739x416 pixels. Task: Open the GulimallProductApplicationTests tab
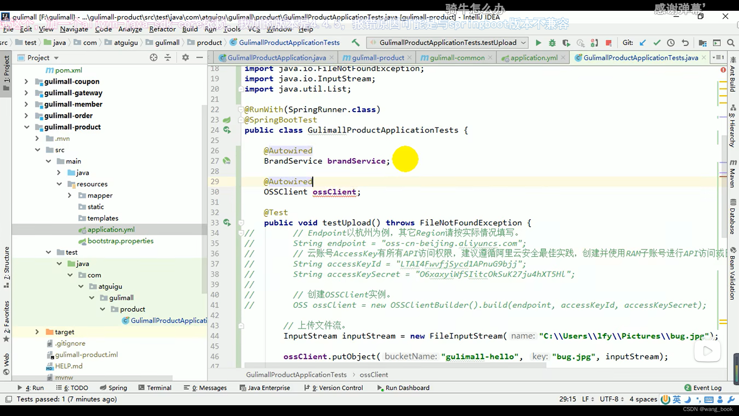pyautogui.click(x=640, y=57)
